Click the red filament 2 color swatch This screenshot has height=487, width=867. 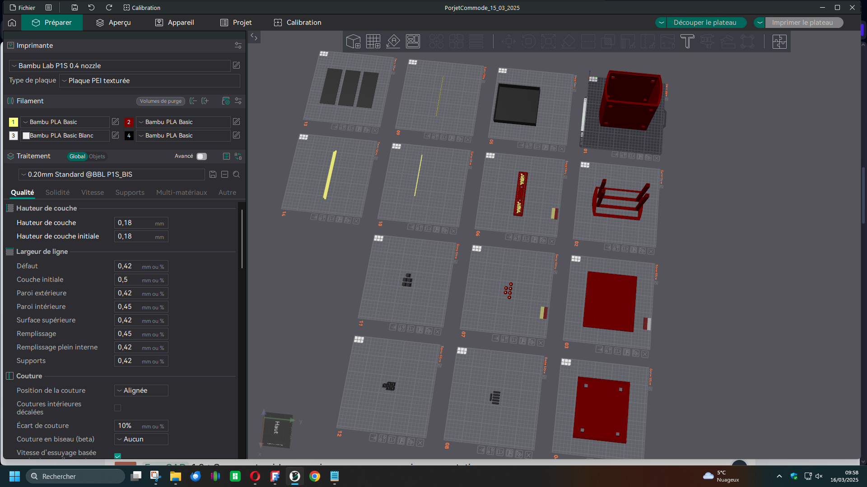click(x=129, y=122)
